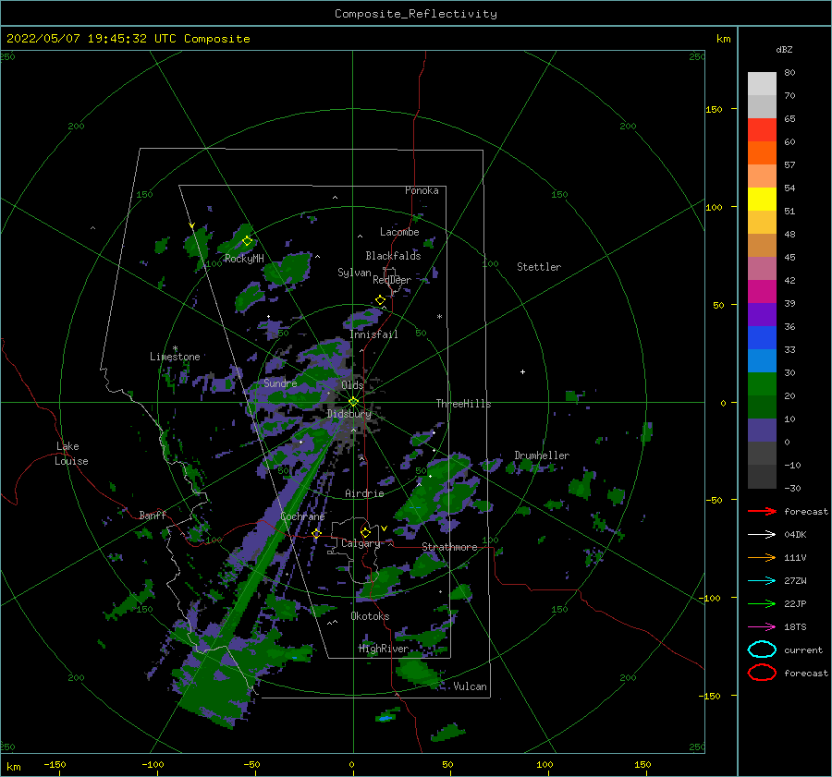Click white plus marker east of ThreeHills
This screenshot has width=832, height=777.
pyautogui.click(x=522, y=371)
